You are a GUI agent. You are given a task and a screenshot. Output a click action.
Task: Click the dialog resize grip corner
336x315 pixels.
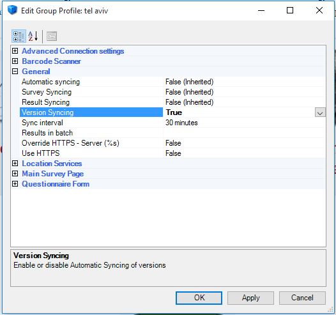(330, 310)
